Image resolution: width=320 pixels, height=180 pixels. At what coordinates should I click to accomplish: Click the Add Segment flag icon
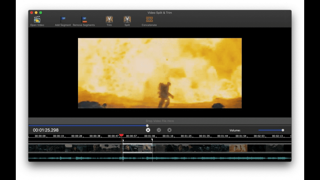click(x=63, y=20)
